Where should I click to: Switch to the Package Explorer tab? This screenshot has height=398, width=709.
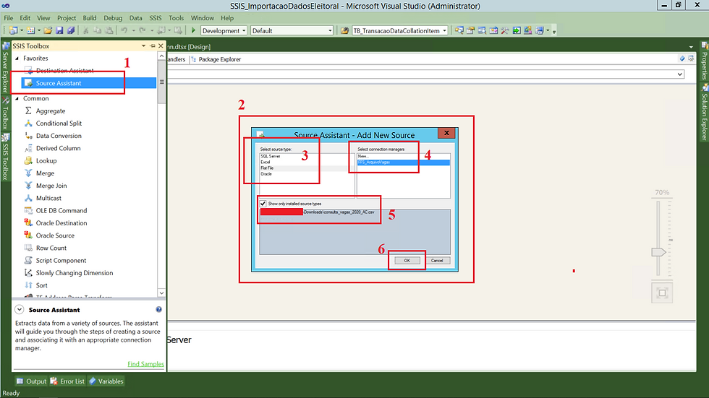coord(216,59)
